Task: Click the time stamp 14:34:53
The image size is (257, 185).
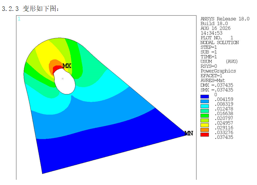Action: [212, 33]
